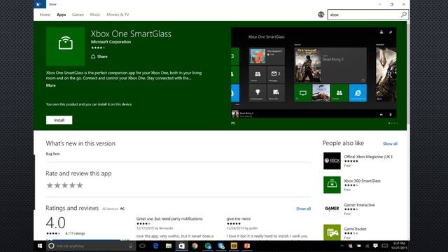Open Xbox 360 SmartGlass app icon
Image resolution: width=448 pixels, height=252 pixels.
[x=332, y=185]
